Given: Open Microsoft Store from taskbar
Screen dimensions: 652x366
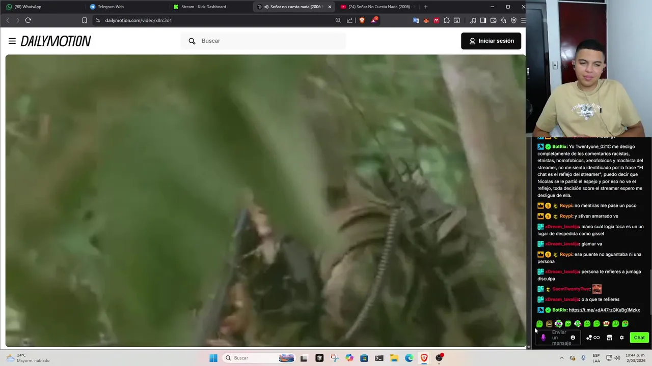Looking at the screenshot, I should pyautogui.click(x=364, y=358).
